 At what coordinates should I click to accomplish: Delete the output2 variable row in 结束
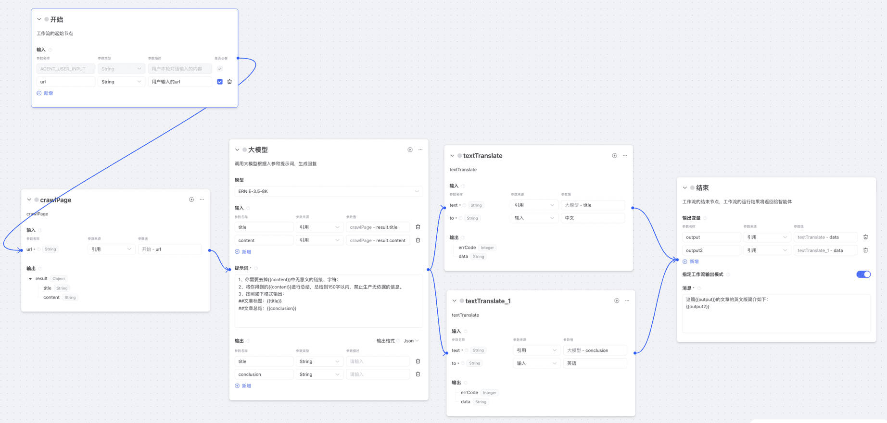pos(865,250)
